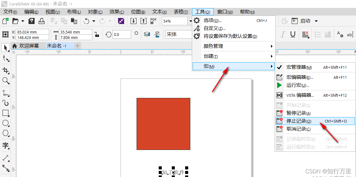Choose 暂停记录 in macro submenu
The width and height of the screenshot is (356, 177).
315,113
